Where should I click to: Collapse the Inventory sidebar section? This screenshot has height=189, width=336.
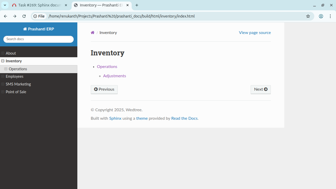pos(3,61)
